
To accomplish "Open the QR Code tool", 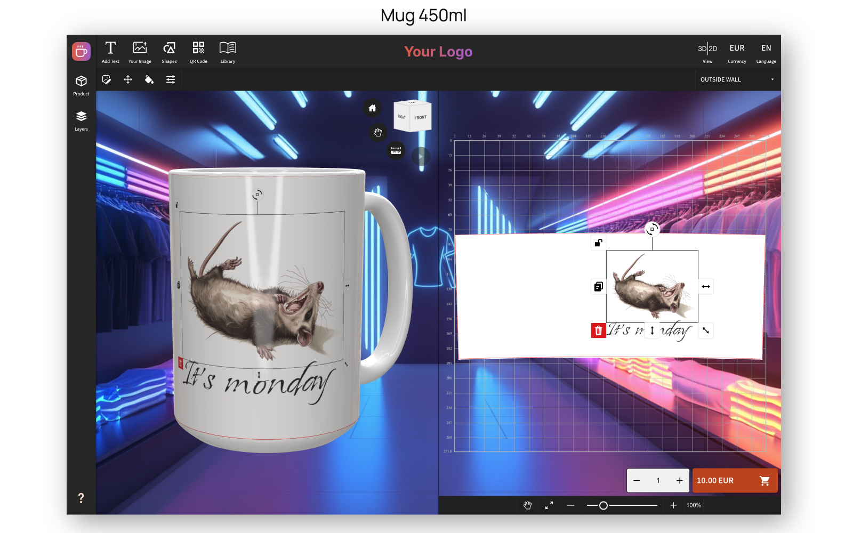I will 198,52.
